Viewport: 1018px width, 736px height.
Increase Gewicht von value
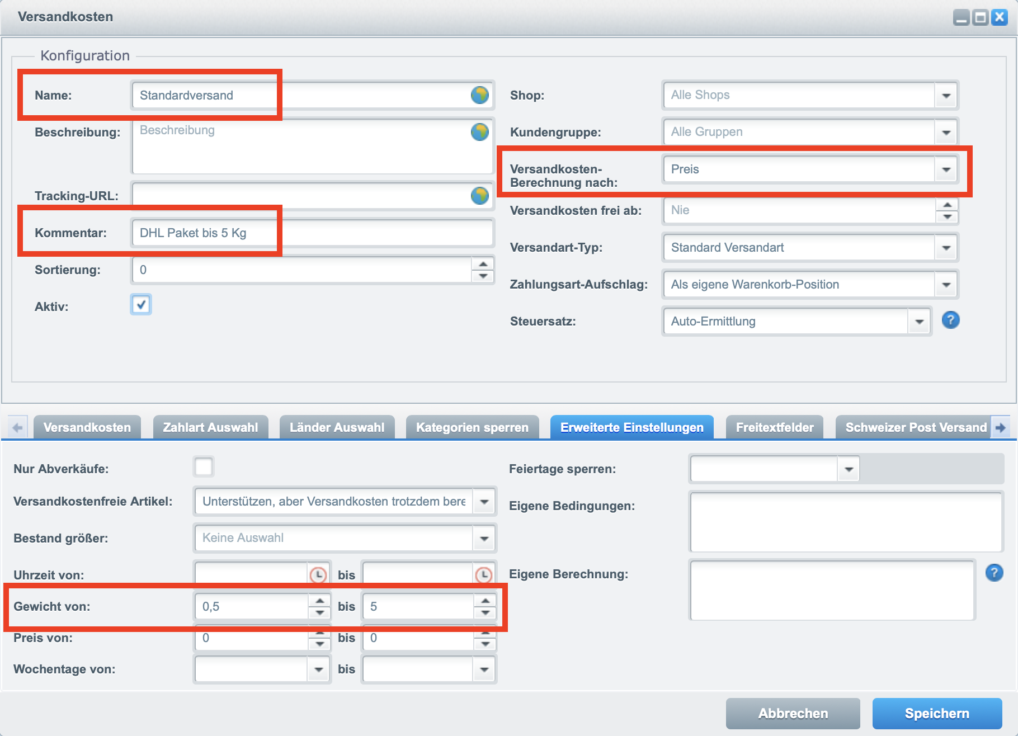point(319,601)
